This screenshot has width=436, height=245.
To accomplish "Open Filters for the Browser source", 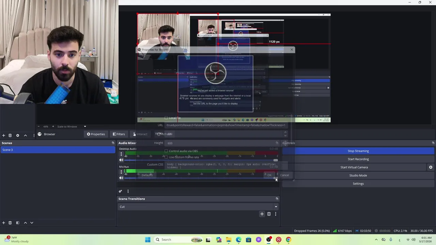I will click(119, 134).
